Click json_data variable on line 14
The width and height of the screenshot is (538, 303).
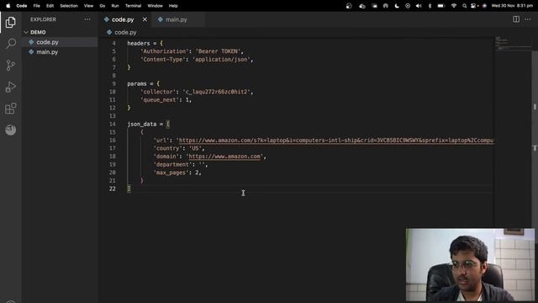pos(142,124)
